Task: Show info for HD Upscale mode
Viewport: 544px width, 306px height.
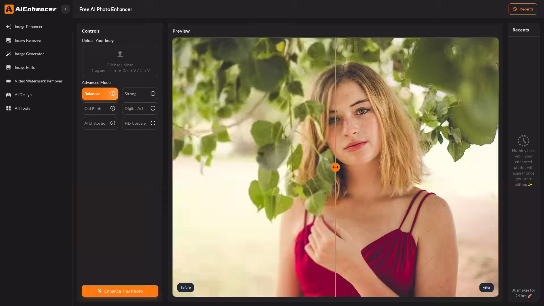Action: coord(153,123)
